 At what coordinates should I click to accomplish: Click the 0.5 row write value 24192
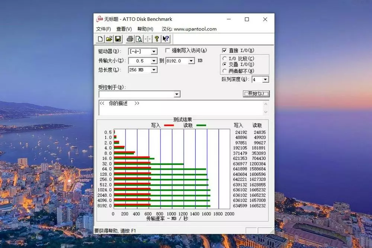[x=241, y=132]
